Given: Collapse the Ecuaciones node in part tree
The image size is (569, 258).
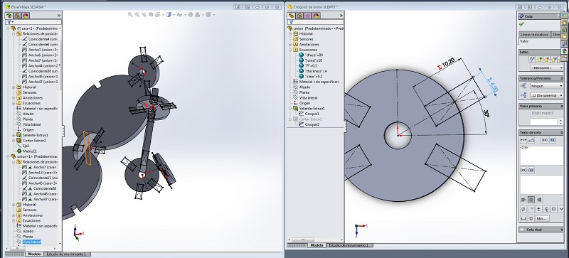Looking at the screenshot, I should point(290,50).
